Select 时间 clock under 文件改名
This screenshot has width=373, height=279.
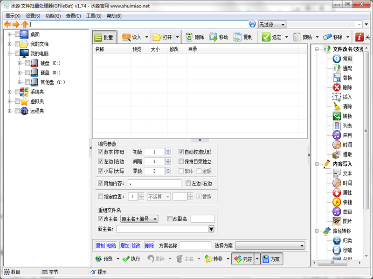(x=342, y=145)
